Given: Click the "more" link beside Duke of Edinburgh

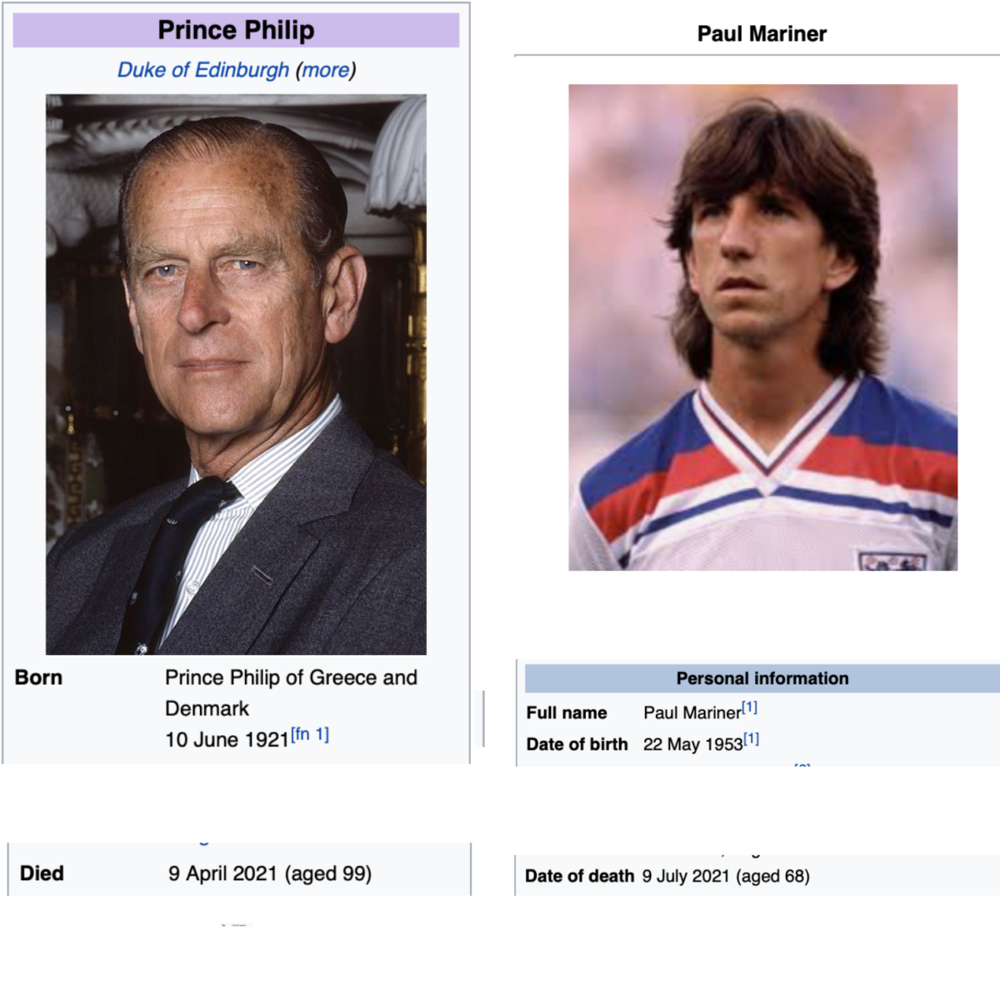Looking at the screenshot, I should pos(326,70).
